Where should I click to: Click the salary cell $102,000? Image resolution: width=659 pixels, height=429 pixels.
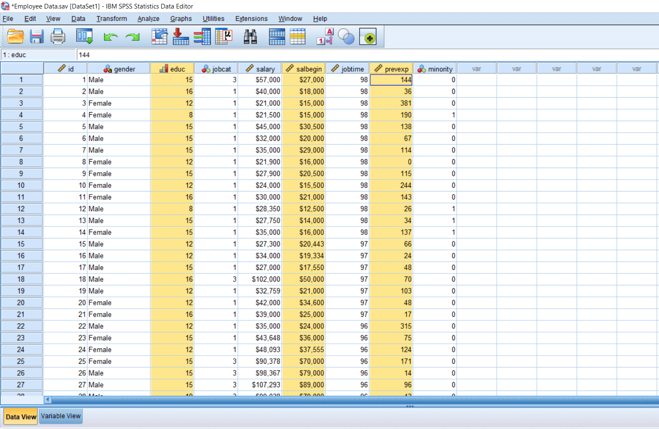click(x=260, y=279)
